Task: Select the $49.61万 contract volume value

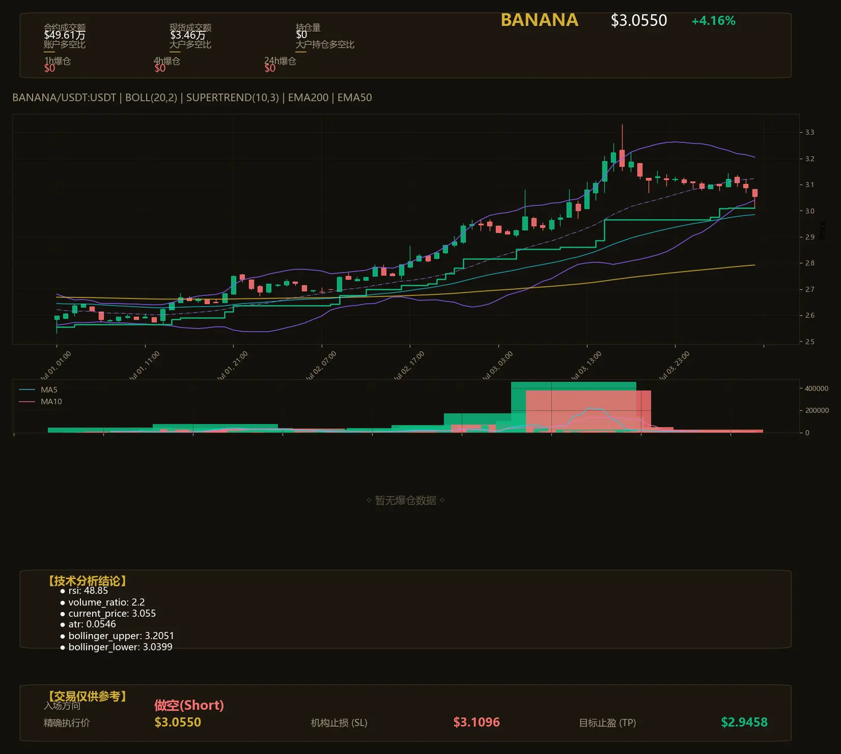Action: [65, 35]
